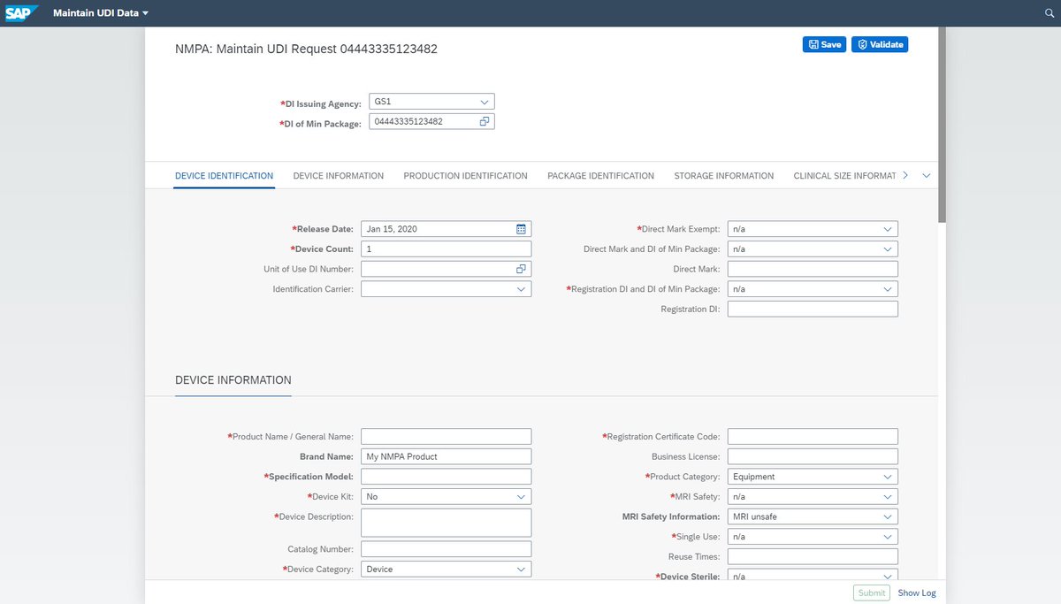The height and width of the screenshot is (604, 1061).
Task: Click Registration Certificate Code field
Action: (x=813, y=436)
